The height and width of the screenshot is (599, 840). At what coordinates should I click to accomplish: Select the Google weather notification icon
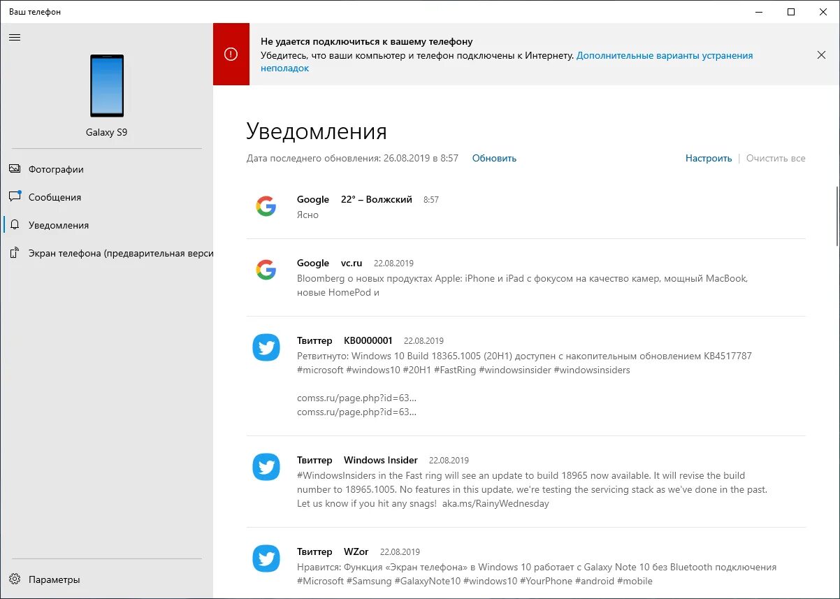pyautogui.click(x=266, y=205)
